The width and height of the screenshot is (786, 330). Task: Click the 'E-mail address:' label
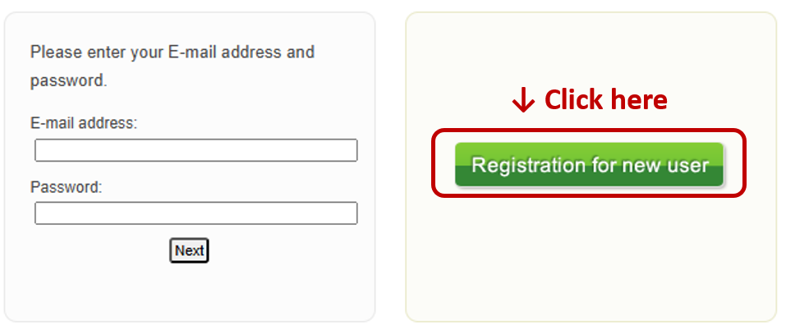(x=84, y=124)
